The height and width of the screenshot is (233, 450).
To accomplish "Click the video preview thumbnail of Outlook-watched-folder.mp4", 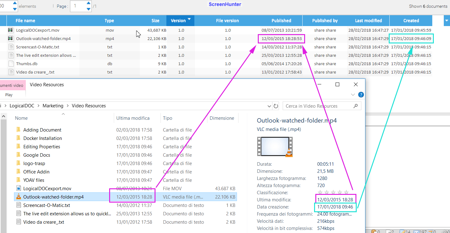I will 275,146.
